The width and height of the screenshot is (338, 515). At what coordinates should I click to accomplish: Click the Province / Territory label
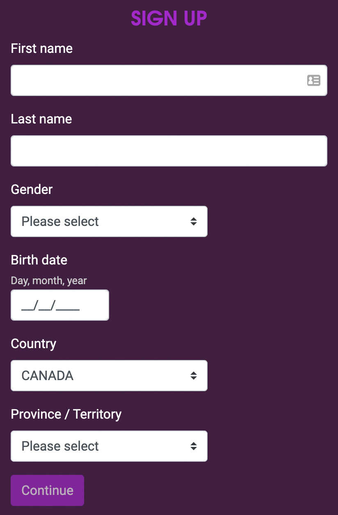click(x=66, y=414)
